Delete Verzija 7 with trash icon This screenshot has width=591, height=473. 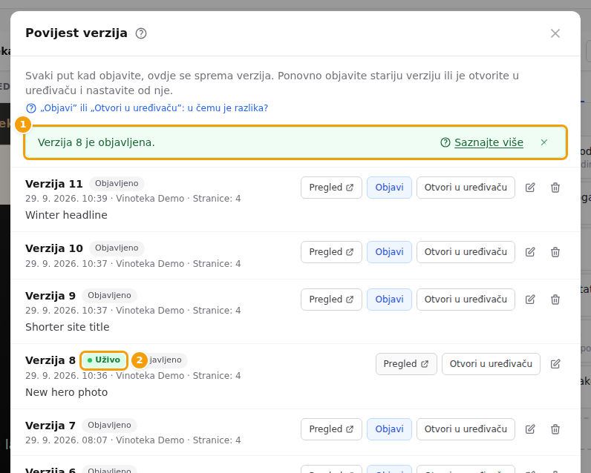(555, 429)
